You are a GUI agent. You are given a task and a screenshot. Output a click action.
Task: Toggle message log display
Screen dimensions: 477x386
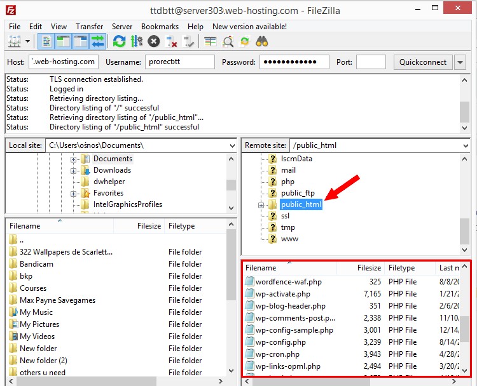point(46,41)
